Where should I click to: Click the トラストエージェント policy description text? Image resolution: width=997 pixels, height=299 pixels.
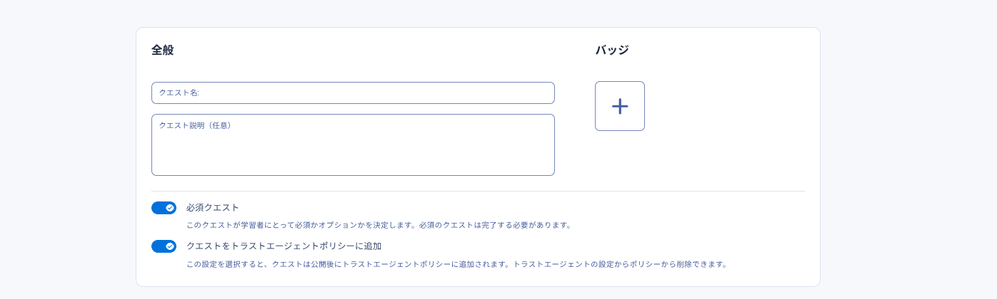456,264
